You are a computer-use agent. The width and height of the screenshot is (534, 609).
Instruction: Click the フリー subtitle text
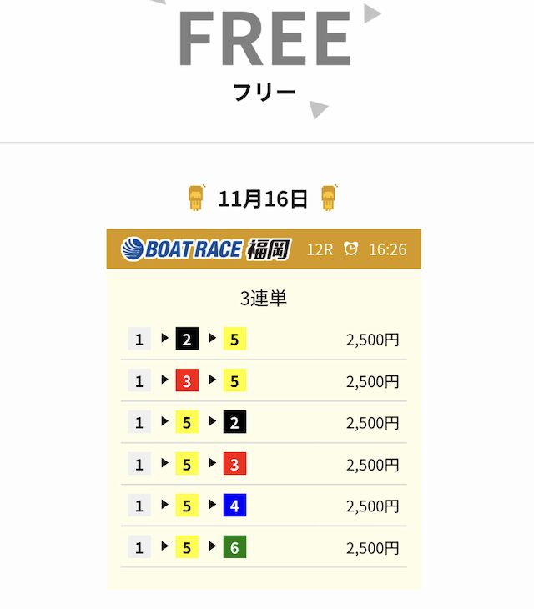pos(264,92)
